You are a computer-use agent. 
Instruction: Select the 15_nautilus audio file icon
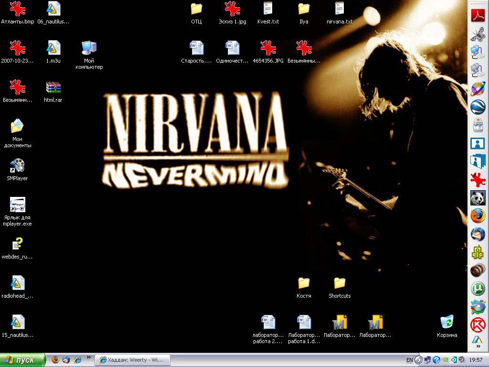18,326
